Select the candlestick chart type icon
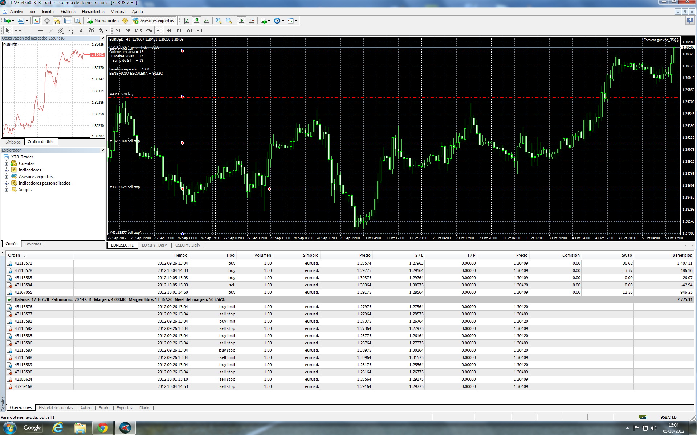This screenshot has width=697, height=435. (x=196, y=21)
